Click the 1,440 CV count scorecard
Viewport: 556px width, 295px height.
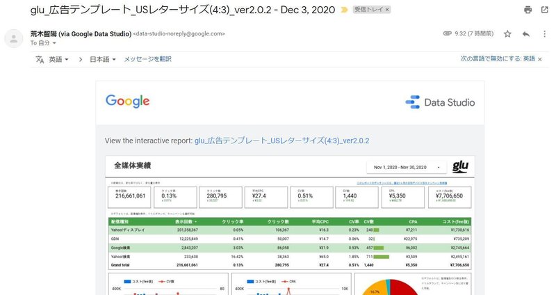pos(357,197)
